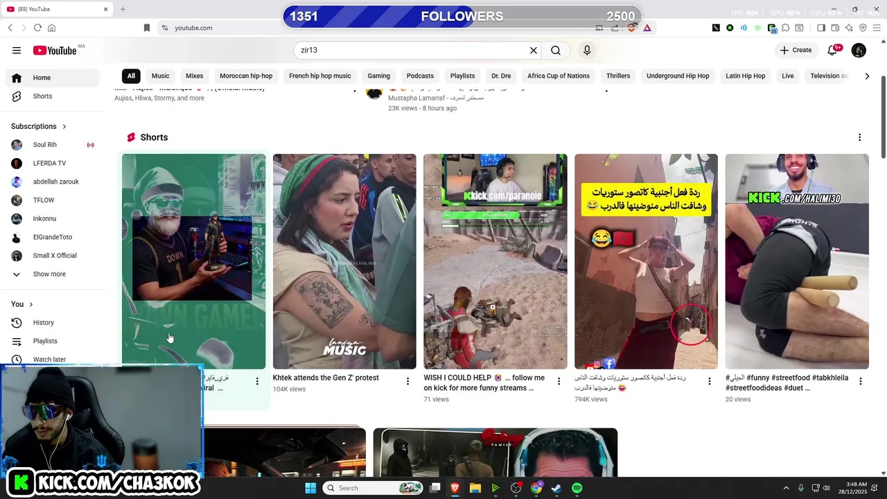
Task: Open options for the streetfood short
Action: point(860,381)
